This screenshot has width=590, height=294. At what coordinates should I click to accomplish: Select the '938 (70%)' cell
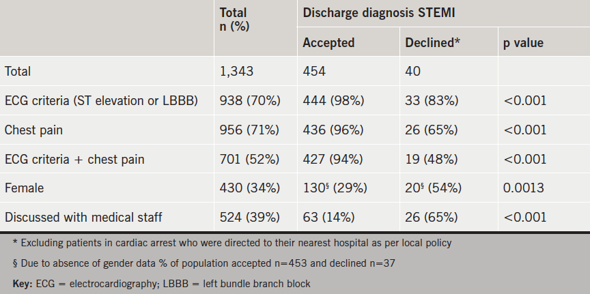(x=250, y=100)
